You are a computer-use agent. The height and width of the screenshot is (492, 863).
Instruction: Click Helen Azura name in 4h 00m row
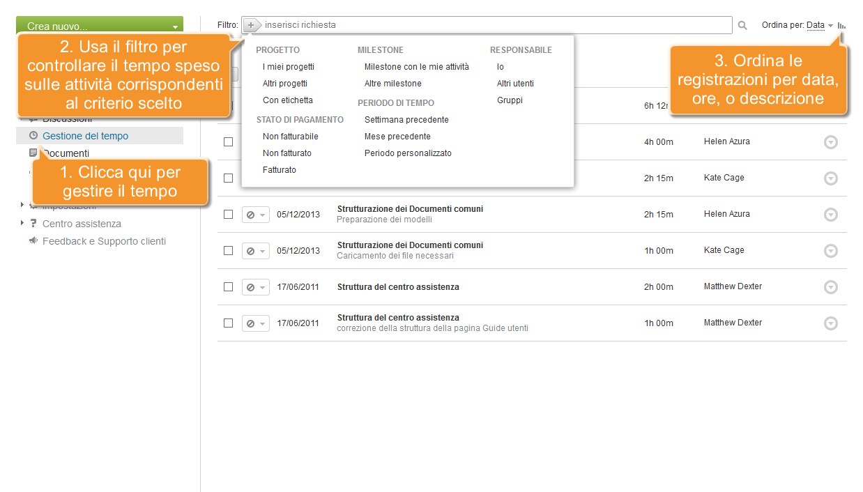[x=727, y=141]
